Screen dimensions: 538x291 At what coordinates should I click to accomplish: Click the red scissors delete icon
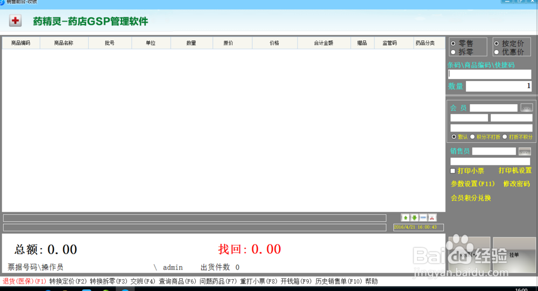pos(432,218)
